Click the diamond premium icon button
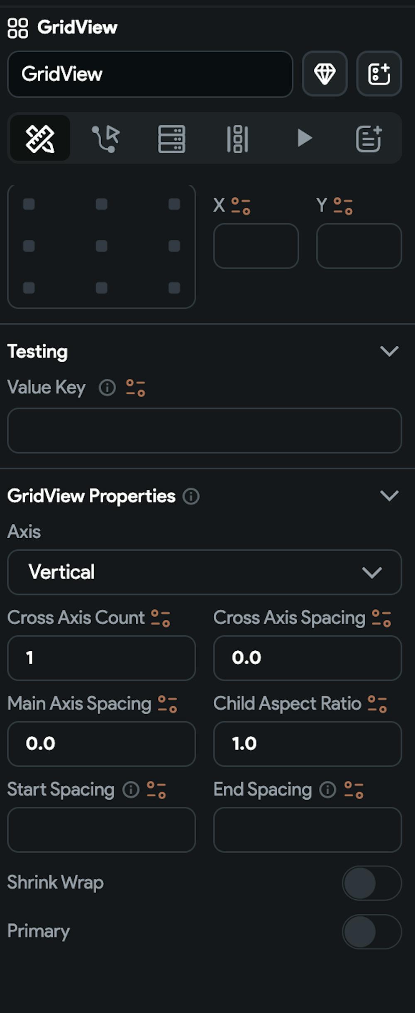 [x=325, y=74]
